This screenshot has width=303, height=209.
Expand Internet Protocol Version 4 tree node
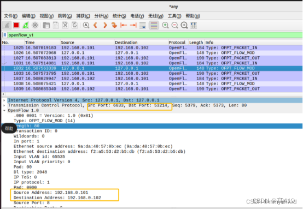tap(4, 100)
